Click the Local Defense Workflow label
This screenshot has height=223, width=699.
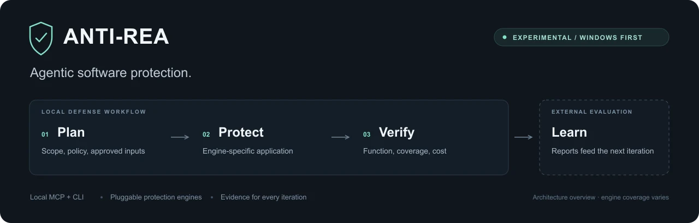94,112
